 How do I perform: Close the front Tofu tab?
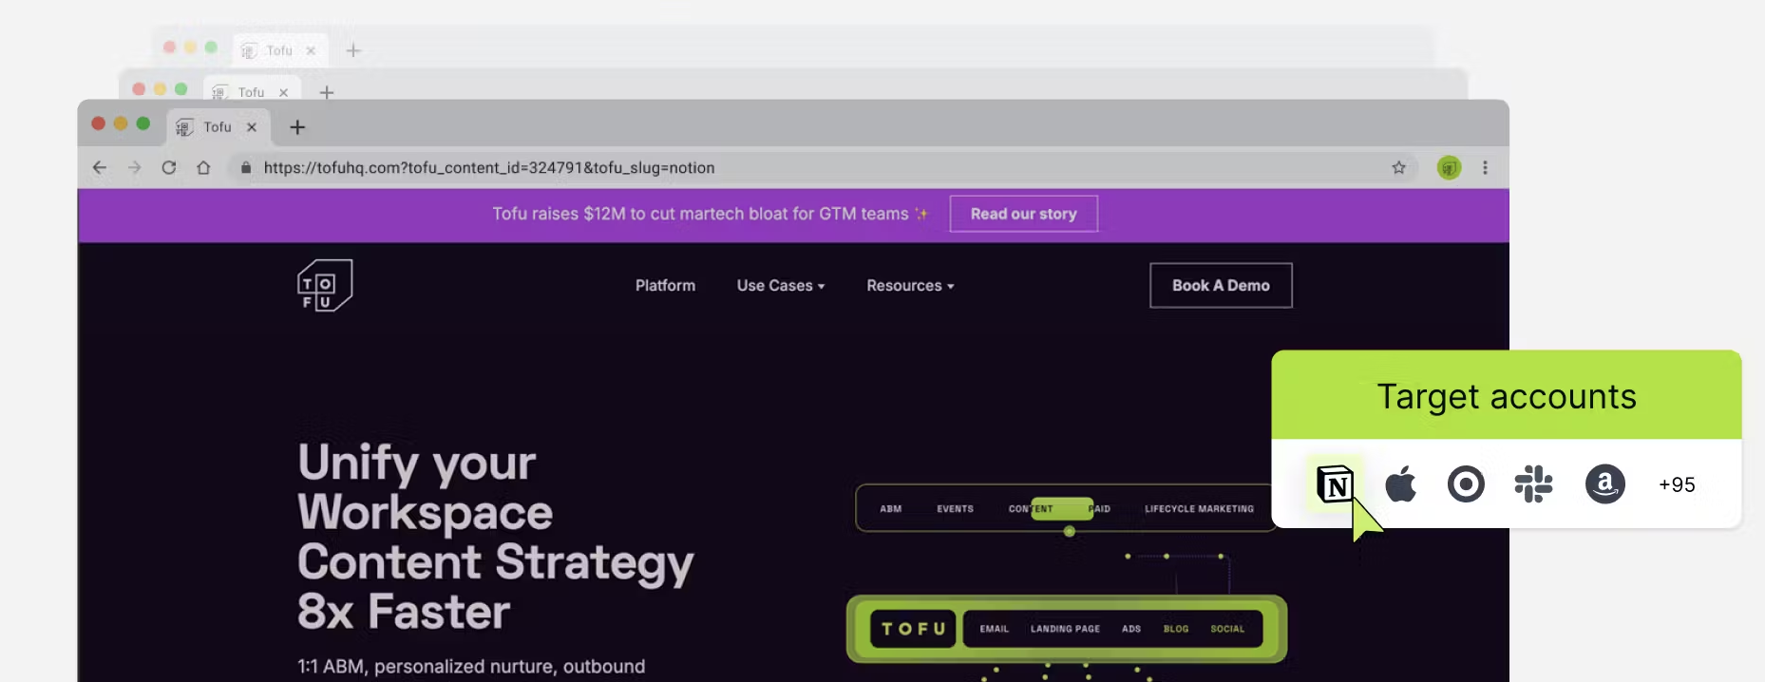tap(252, 127)
